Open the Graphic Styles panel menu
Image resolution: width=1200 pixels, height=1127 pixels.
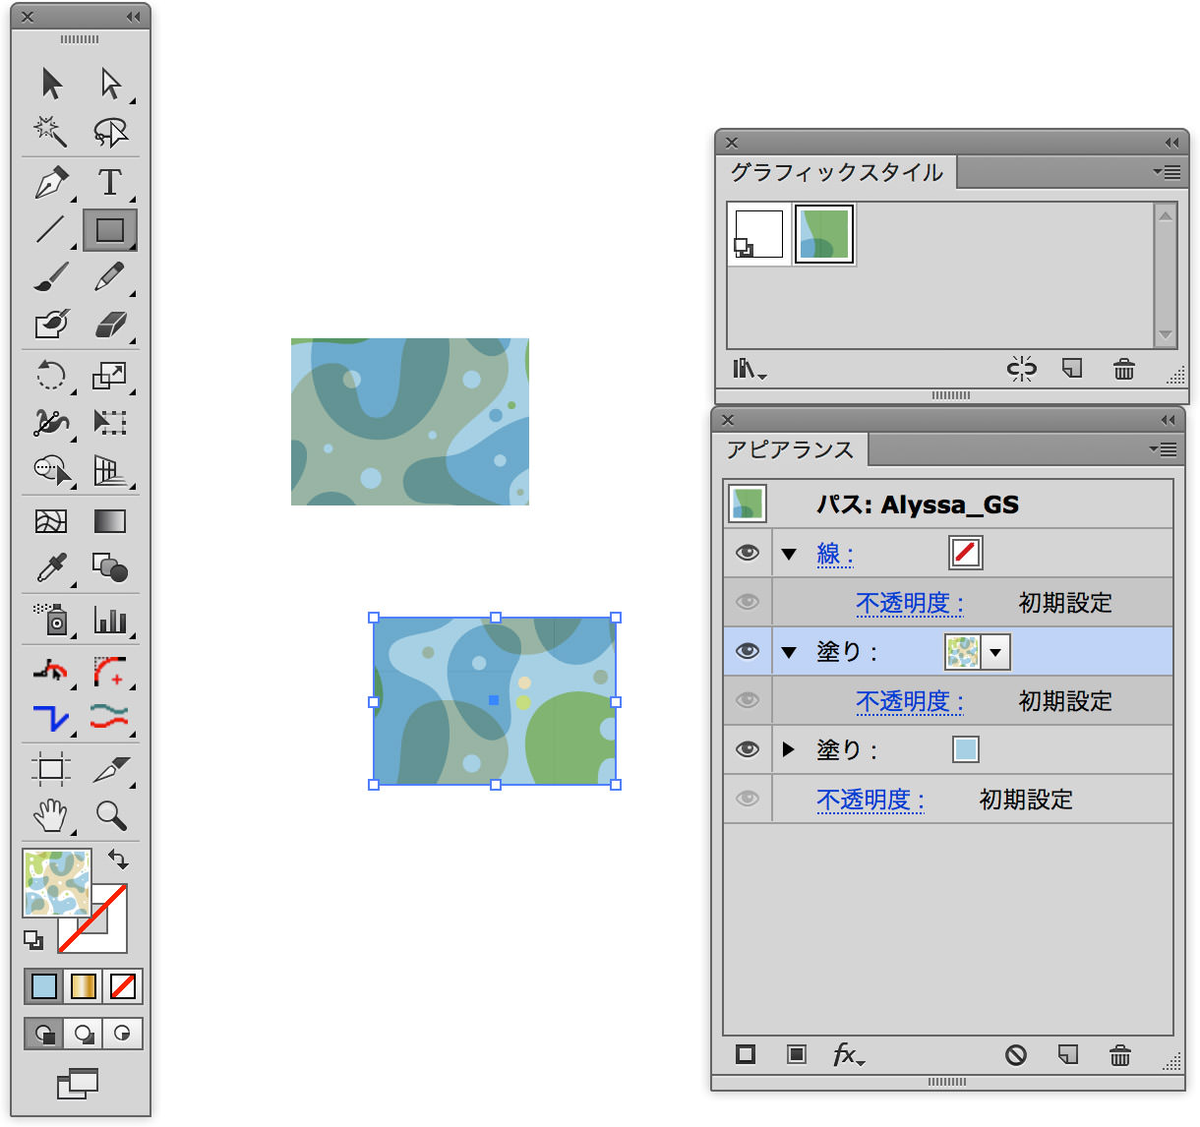tap(1168, 172)
